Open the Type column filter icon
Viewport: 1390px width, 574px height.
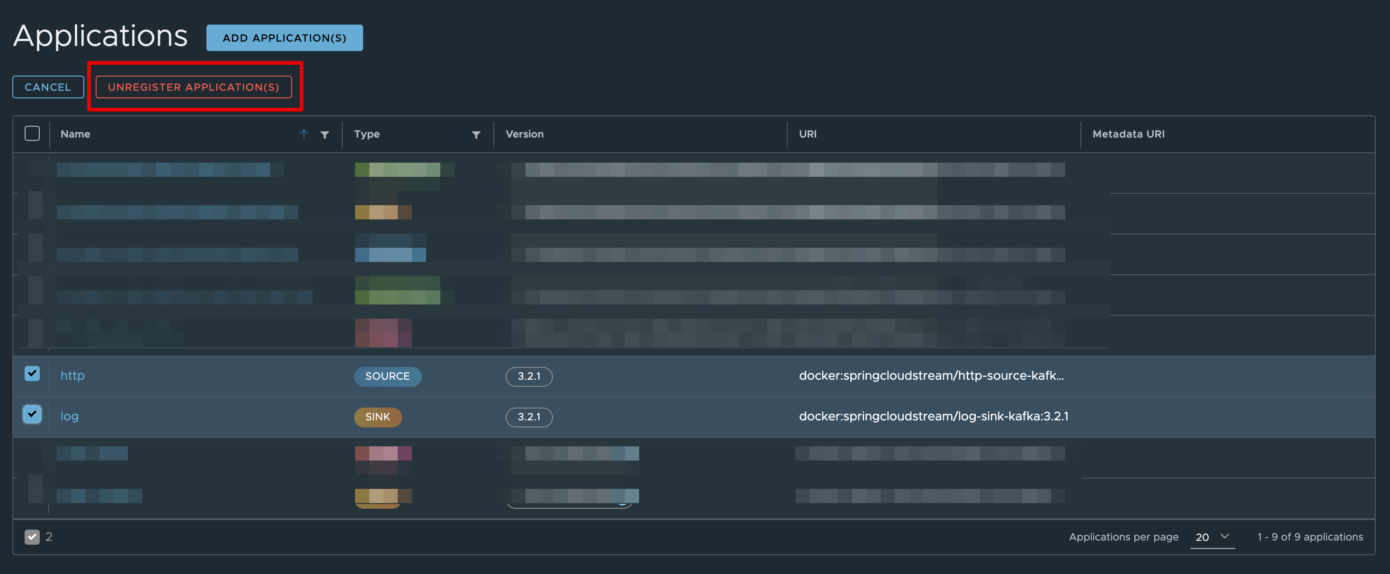point(476,135)
